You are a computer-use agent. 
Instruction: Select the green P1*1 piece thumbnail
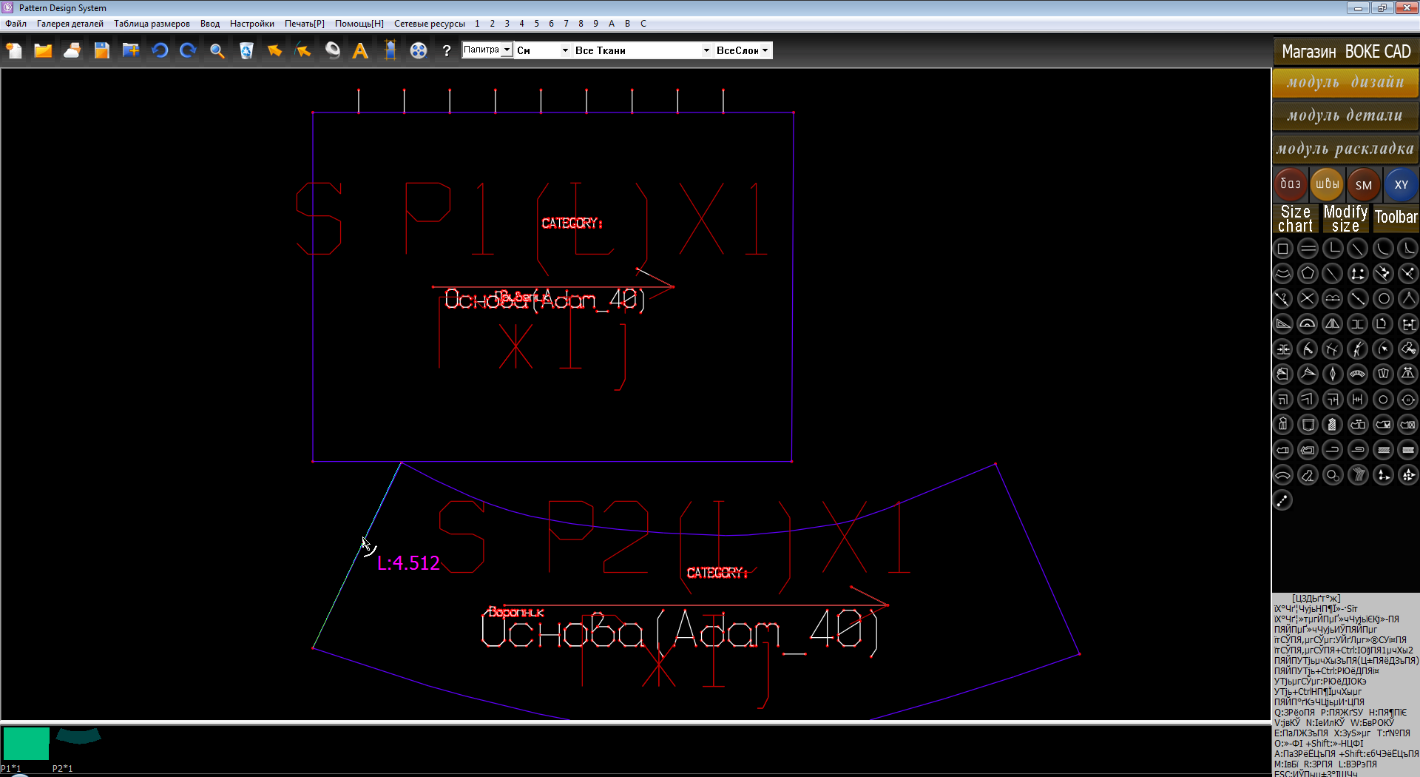(x=26, y=744)
